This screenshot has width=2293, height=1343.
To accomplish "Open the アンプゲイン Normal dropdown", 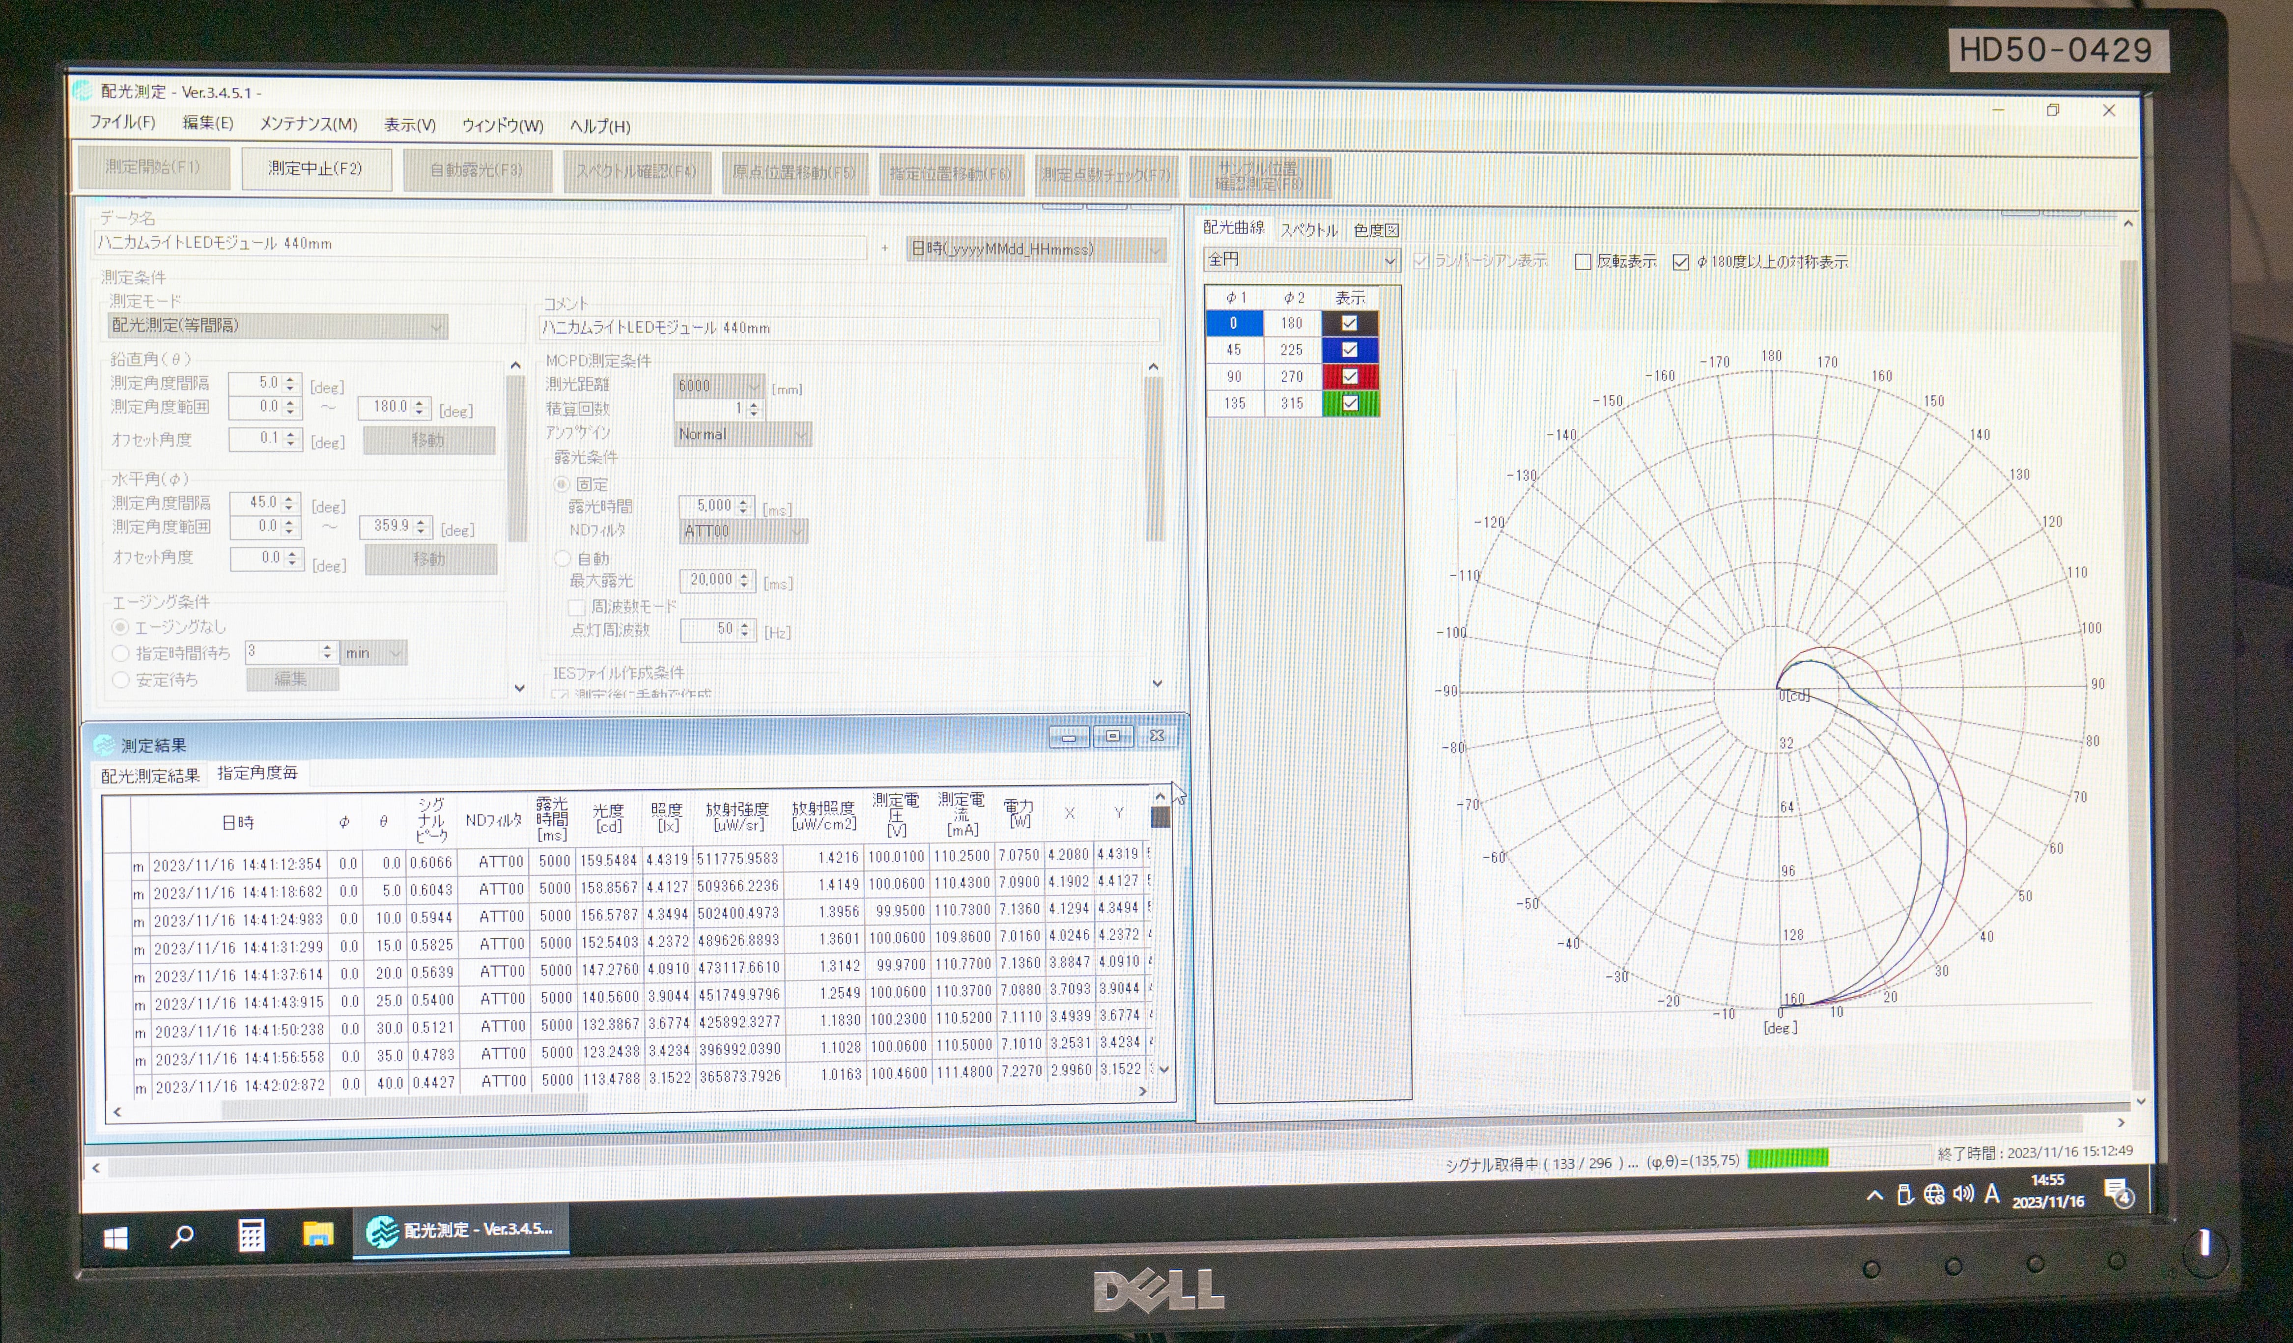I will pos(800,435).
